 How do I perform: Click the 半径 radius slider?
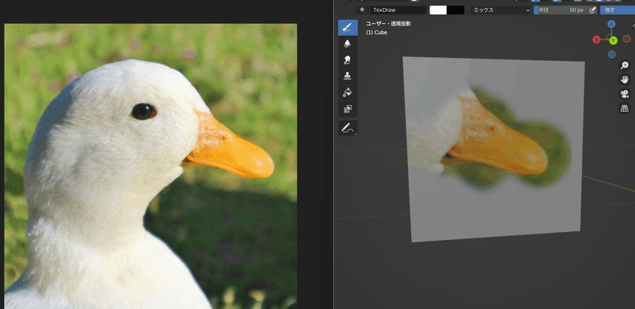(x=560, y=10)
